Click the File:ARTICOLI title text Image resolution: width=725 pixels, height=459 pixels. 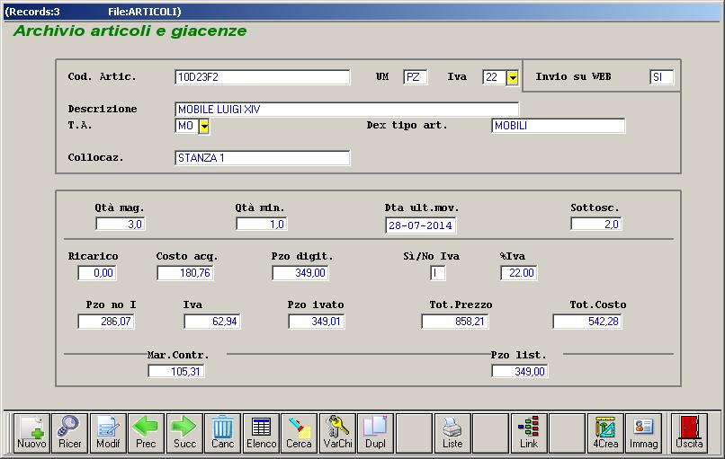pyautogui.click(x=144, y=12)
